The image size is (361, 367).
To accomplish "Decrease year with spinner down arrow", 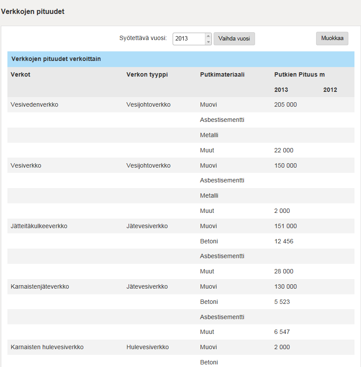I will [208, 42].
